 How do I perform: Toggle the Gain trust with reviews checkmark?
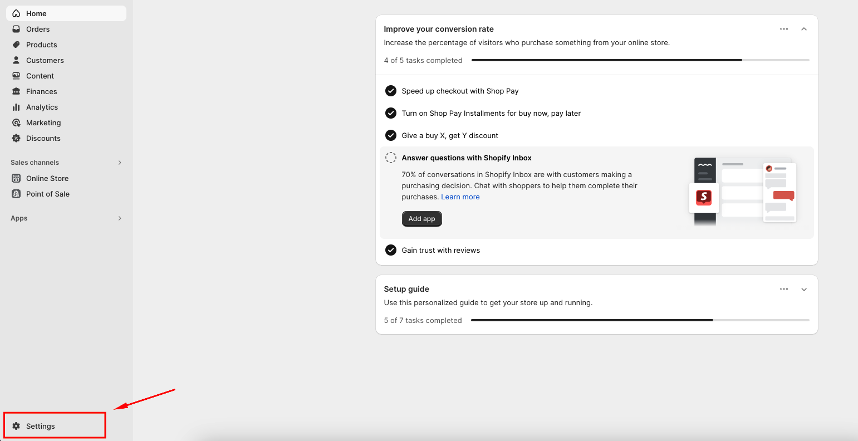point(391,250)
